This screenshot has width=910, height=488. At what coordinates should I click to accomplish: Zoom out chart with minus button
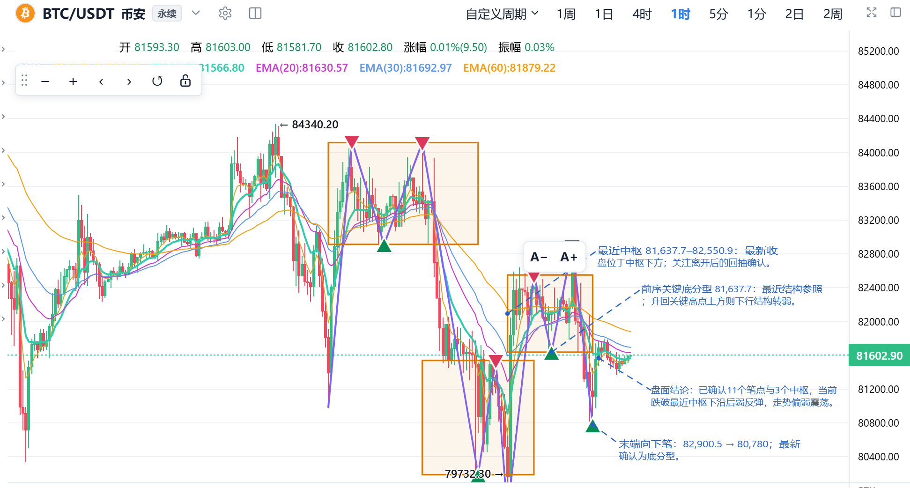coord(45,81)
